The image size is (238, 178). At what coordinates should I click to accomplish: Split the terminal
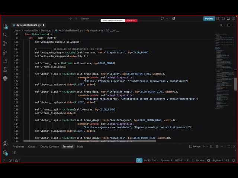coord(212,146)
